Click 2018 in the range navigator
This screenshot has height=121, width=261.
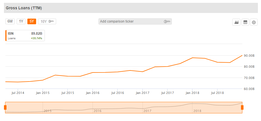[198, 111]
